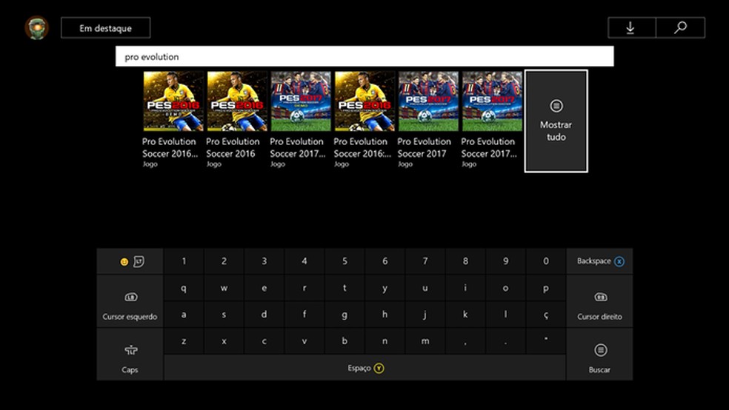The image size is (729, 410).
Task: Open the Pro Evolution Soccer 2017 demo cover
Action: tap(301, 101)
